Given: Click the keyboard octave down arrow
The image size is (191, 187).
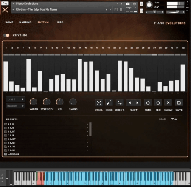Looking at the screenshot, I should 2,181.
